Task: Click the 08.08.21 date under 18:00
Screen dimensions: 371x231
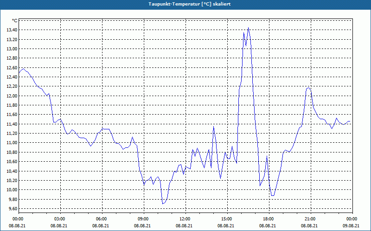Action: click(x=268, y=225)
